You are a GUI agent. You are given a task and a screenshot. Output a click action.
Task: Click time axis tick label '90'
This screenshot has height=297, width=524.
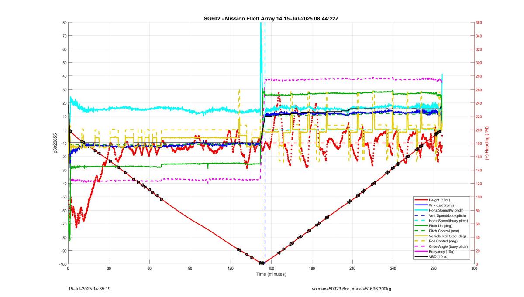pos(190,269)
